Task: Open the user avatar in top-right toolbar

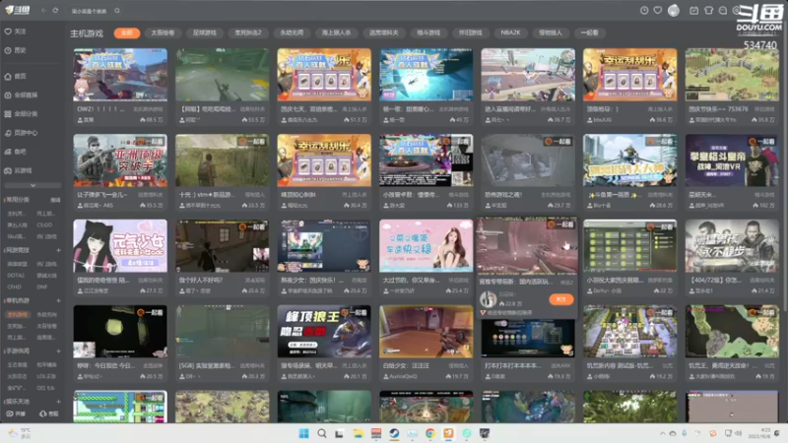Action: click(674, 11)
